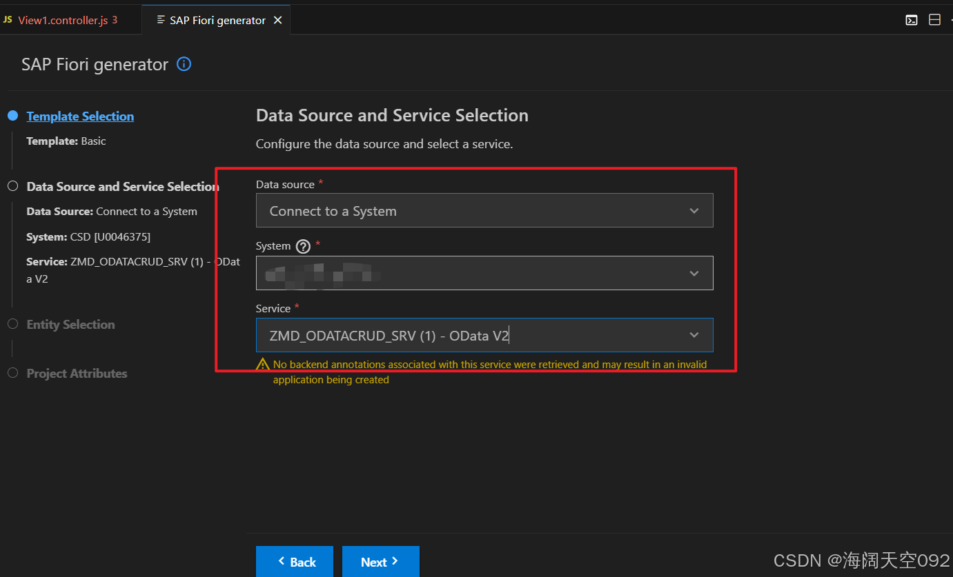The height and width of the screenshot is (577, 953).
Task: Select the SAP Fiori generator tab
Action: point(217,20)
